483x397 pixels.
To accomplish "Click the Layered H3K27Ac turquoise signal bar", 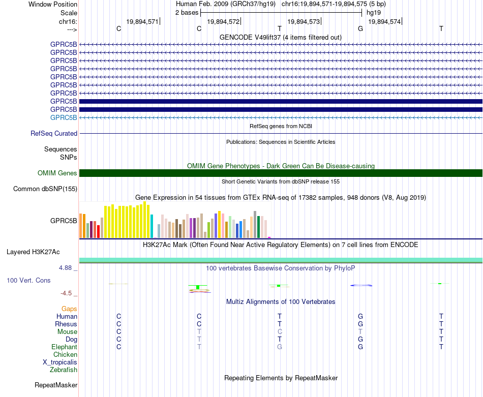I will [281, 260].
